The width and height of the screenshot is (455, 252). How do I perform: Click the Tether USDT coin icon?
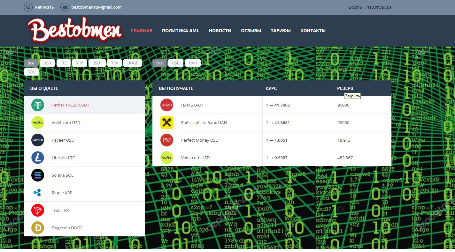[38, 105]
